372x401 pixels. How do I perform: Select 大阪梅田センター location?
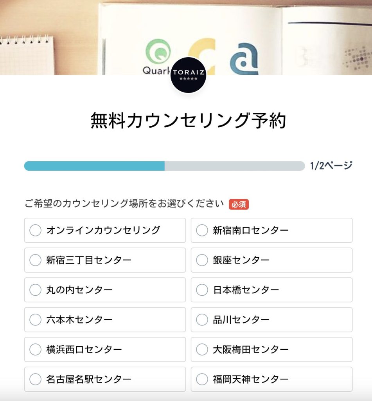coord(202,349)
